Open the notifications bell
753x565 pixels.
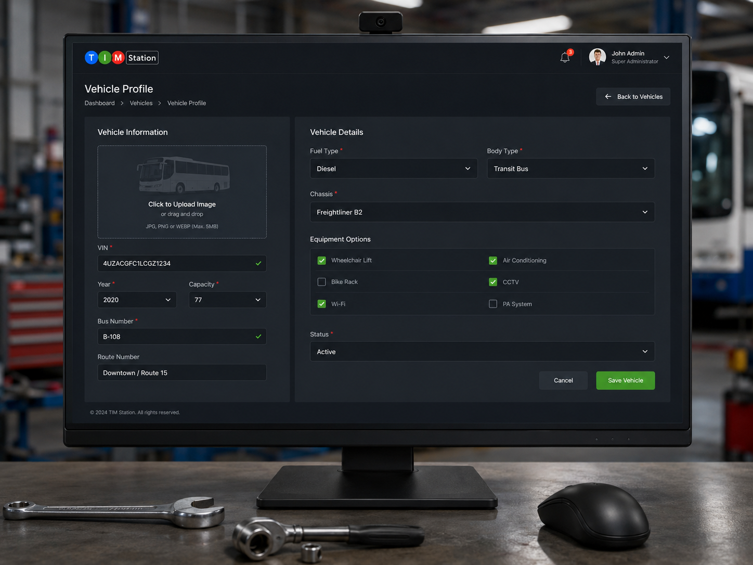(565, 57)
